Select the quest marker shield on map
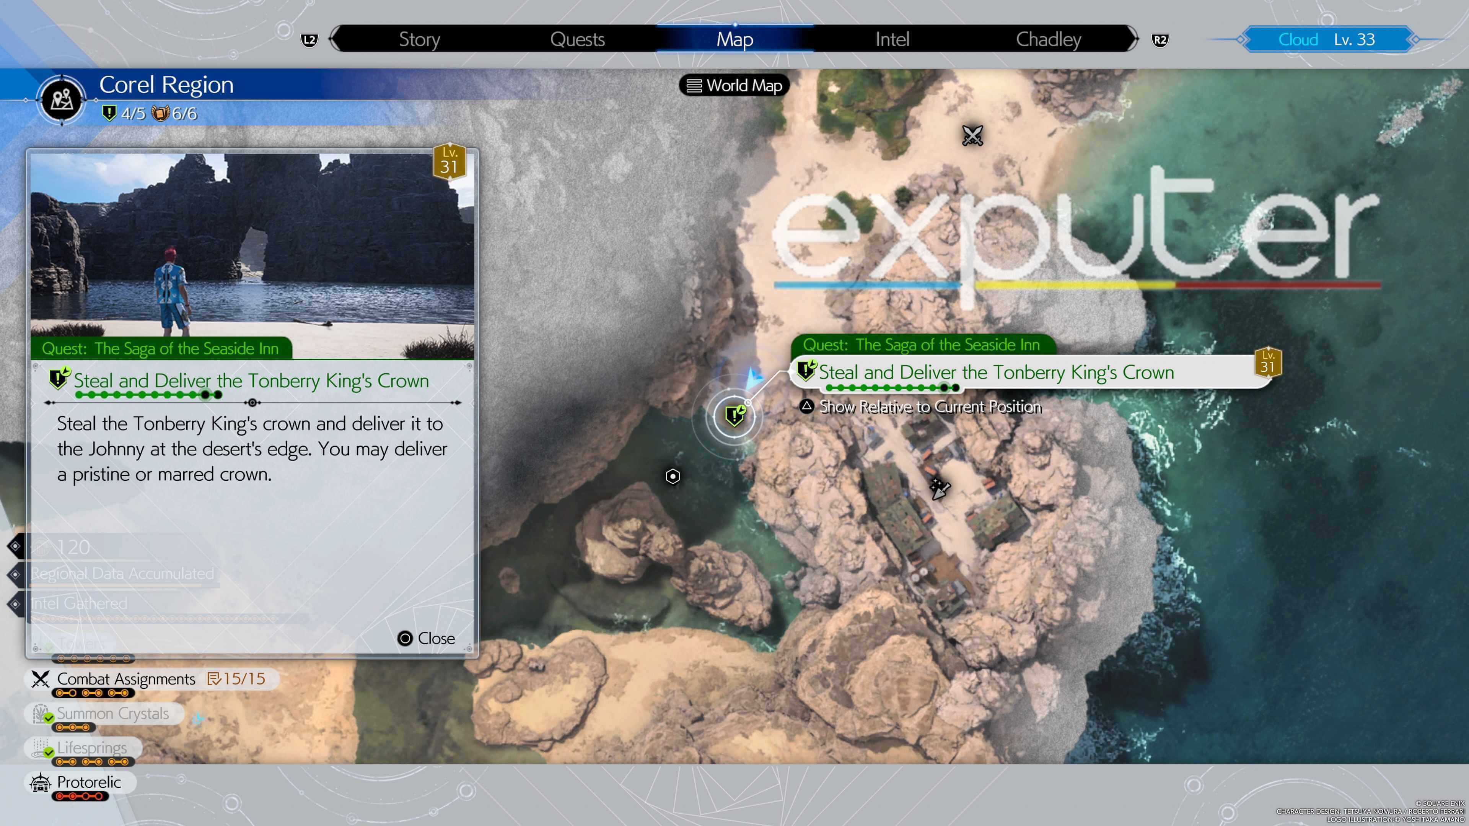Screen dimensions: 1469x826 coord(734,416)
